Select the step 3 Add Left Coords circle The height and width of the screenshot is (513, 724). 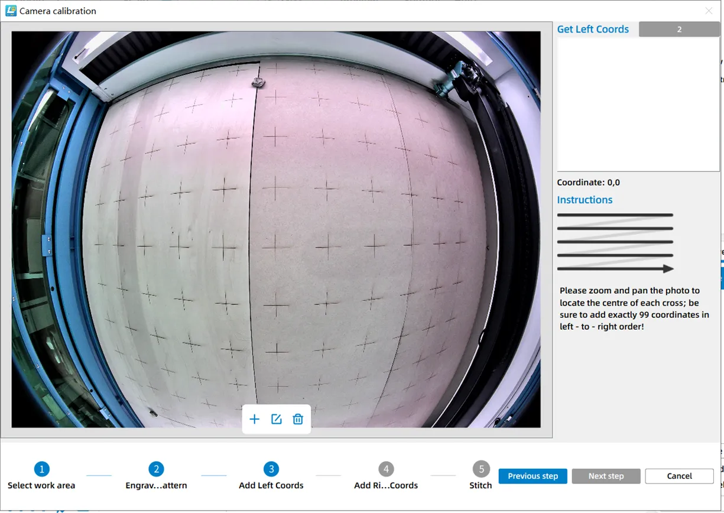point(271,469)
